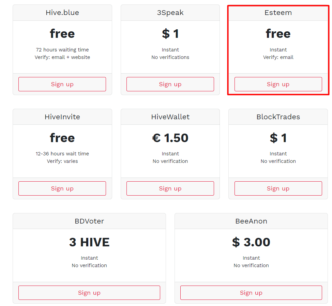
Task: Sign up with the highlighted Esteem option
Action: [278, 84]
